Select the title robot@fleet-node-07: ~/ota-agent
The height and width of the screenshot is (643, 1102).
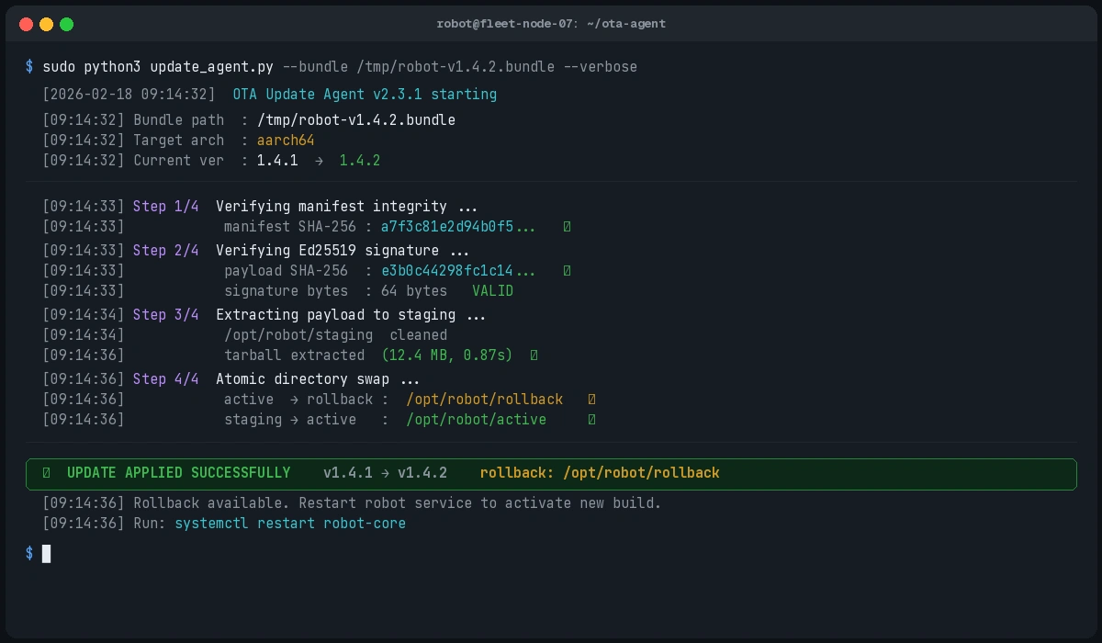click(x=551, y=24)
